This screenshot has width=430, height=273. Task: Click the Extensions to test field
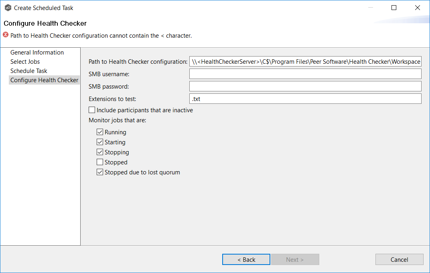305,99
